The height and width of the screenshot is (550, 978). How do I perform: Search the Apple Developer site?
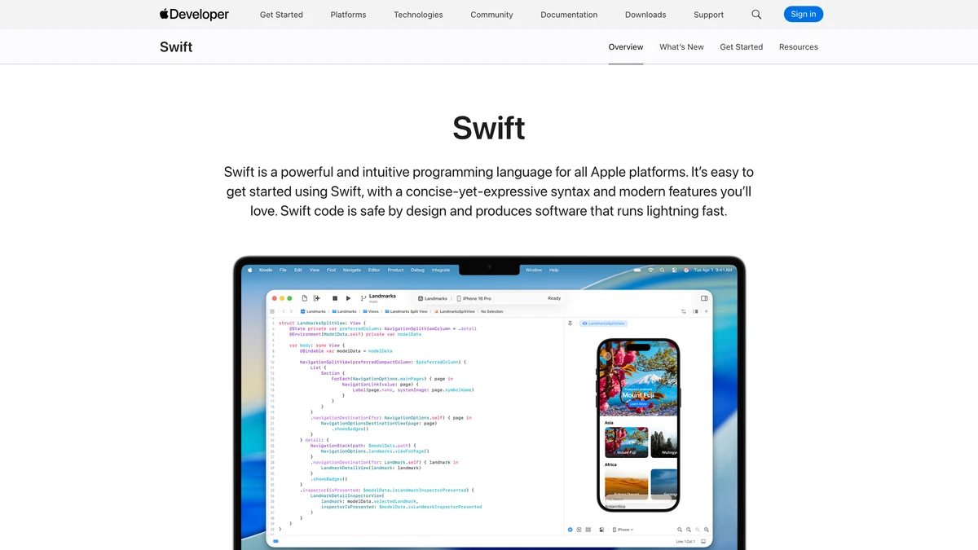pyautogui.click(x=756, y=15)
